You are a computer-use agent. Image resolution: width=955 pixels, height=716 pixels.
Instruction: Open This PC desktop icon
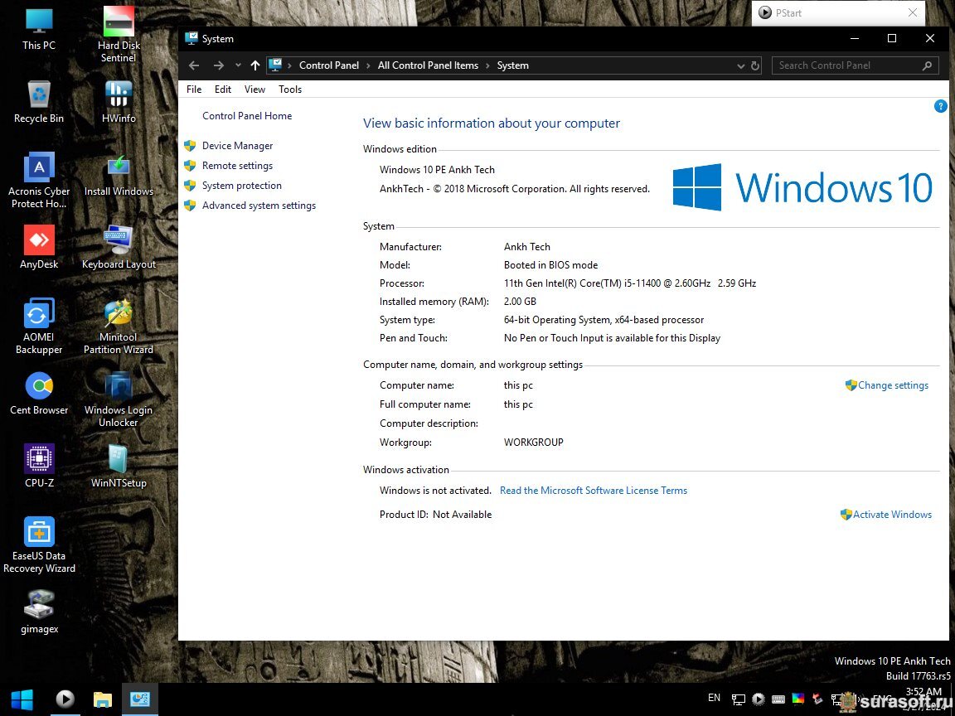[39, 28]
